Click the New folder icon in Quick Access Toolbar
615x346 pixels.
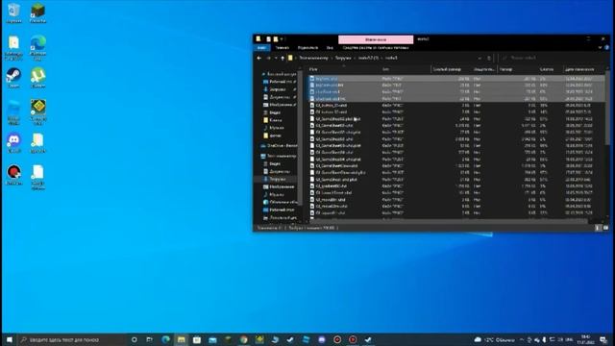click(276, 39)
